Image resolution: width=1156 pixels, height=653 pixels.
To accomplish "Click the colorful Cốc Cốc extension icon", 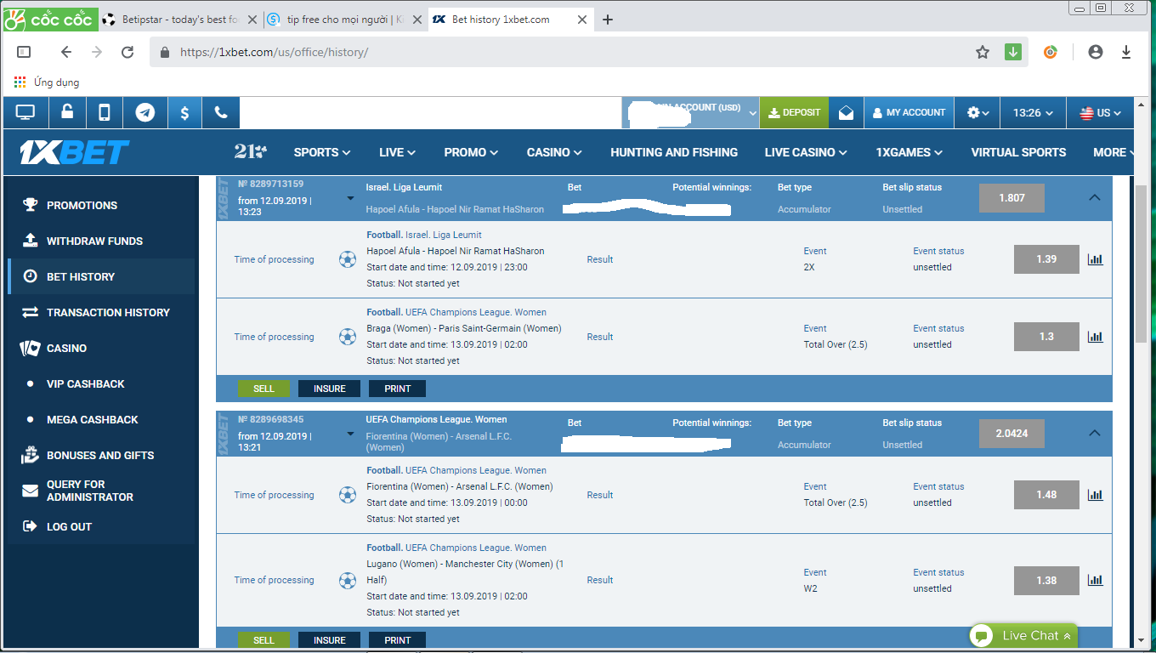I will point(1051,52).
